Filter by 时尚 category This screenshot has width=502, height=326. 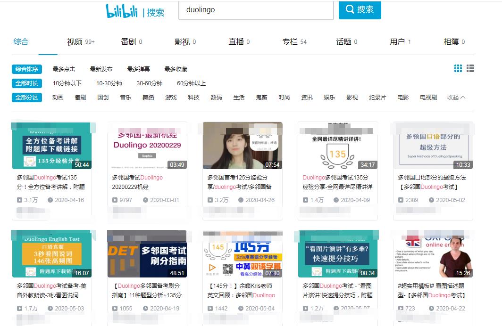coord(284,98)
